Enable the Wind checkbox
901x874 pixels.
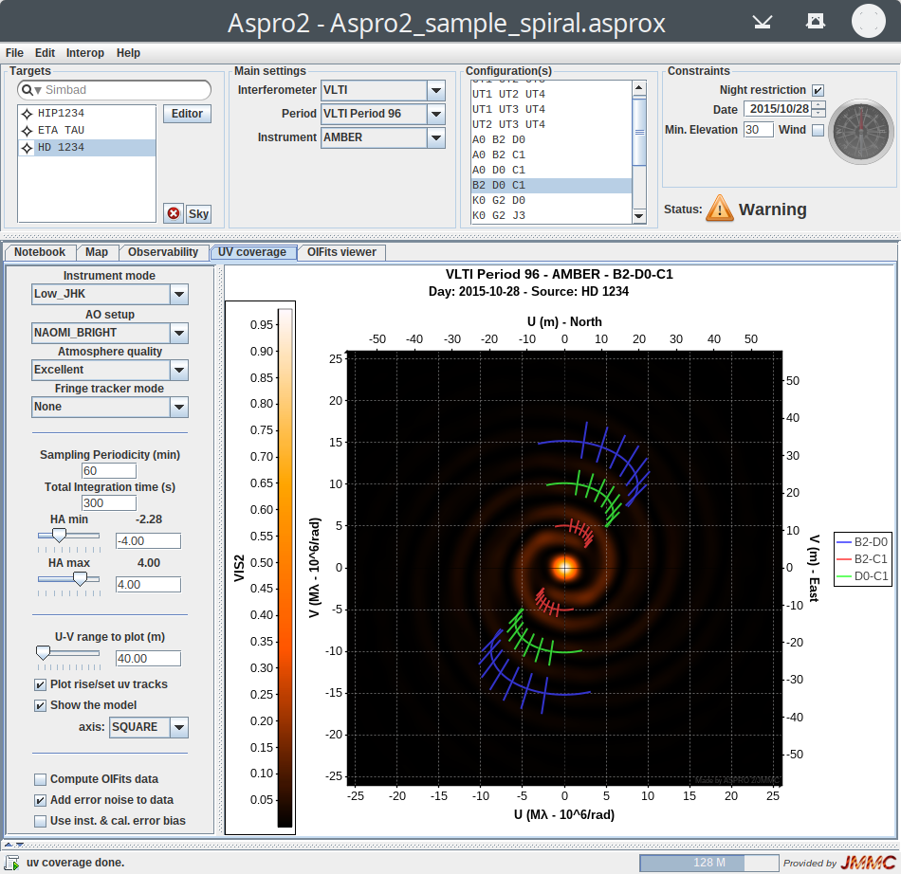[x=818, y=131]
